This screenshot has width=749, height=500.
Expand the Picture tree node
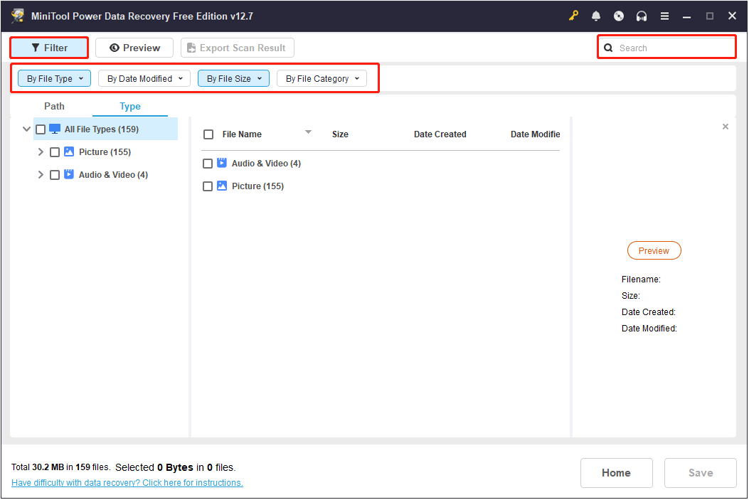tap(41, 151)
